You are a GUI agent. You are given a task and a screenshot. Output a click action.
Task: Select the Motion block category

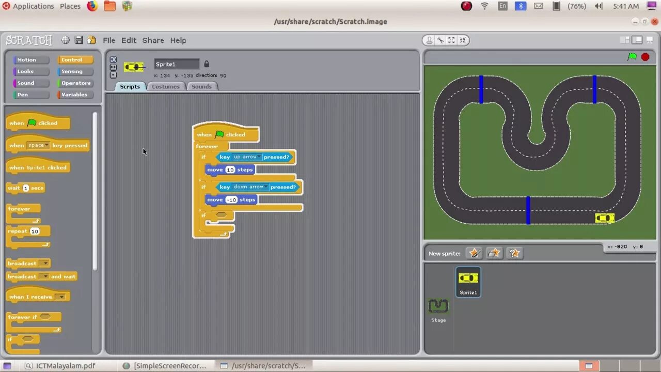(x=31, y=60)
